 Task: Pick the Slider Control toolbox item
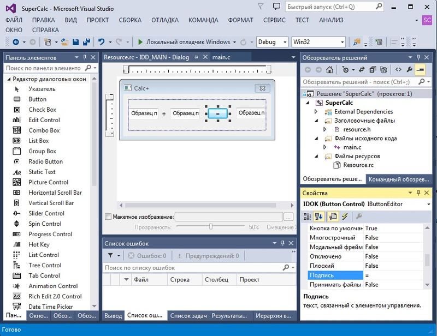[46, 213]
